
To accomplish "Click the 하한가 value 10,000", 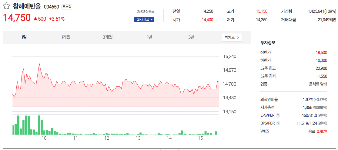I will tap(321, 60).
